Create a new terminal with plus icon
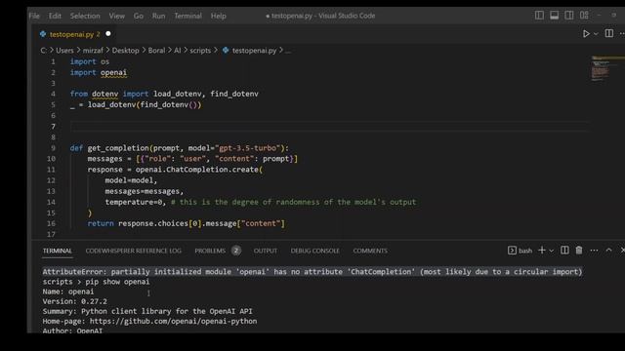Image resolution: width=625 pixels, height=351 pixels. pyautogui.click(x=541, y=250)
